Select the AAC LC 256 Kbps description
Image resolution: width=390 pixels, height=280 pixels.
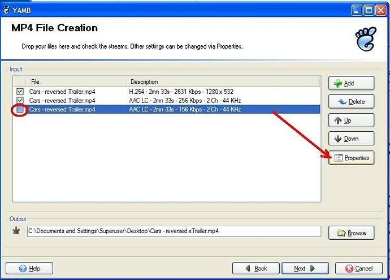coord(185,101)
